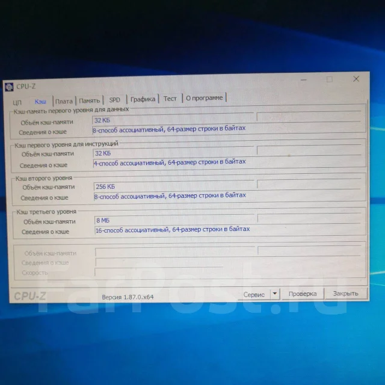This screenshot has width=385, height=385.
Task: Click Кэш первого уровня для инструкций label
Action: (66, 144)
